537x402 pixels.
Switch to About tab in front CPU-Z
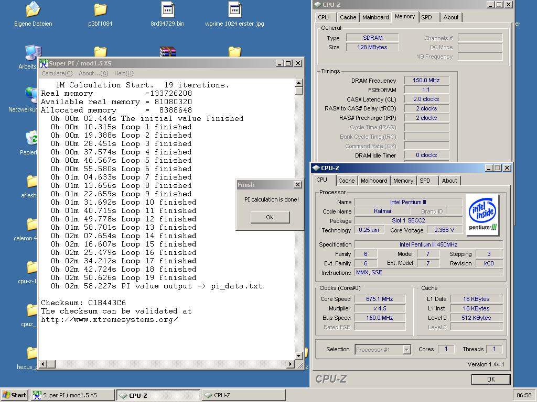pos(449,181)
